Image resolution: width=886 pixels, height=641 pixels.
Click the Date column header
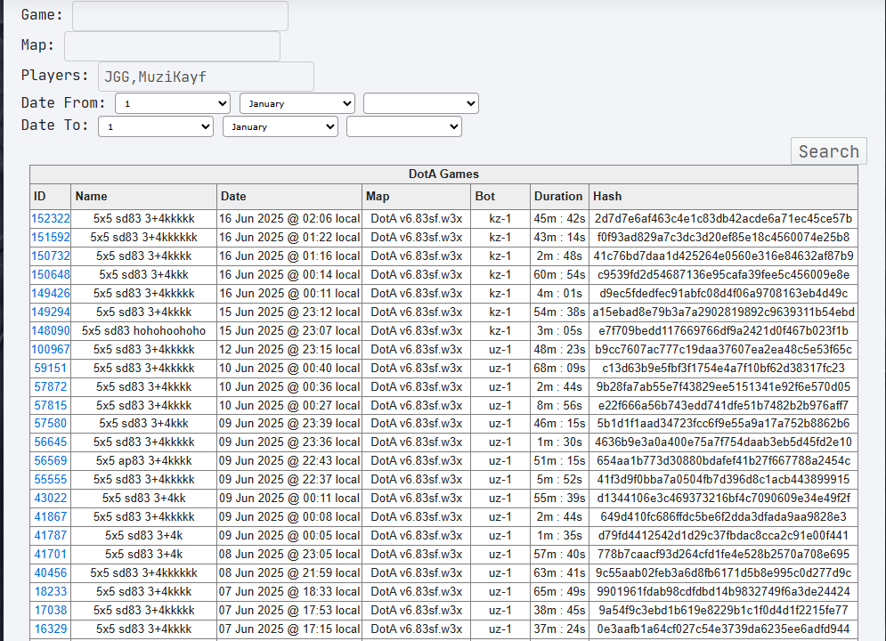click(289, 196)
